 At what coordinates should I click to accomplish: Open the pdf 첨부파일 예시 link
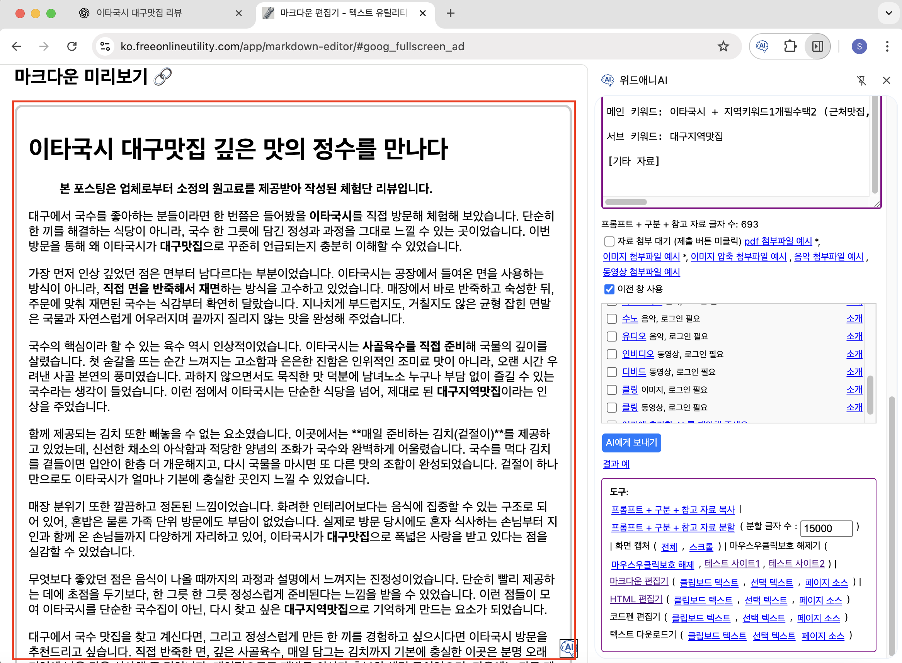coord(778,241)
